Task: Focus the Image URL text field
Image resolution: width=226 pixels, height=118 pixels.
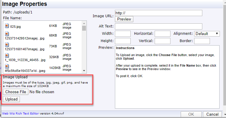Action: pyautogui.click(x=158, y=13)
